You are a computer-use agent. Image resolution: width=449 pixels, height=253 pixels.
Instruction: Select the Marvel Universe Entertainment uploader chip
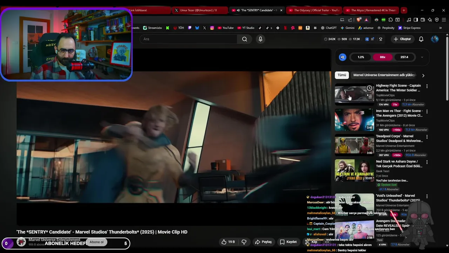tap(384, 75)
